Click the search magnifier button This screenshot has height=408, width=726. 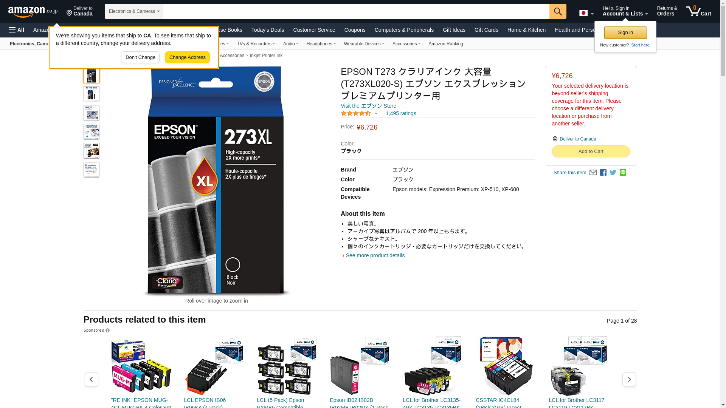(x=558, y=11)
